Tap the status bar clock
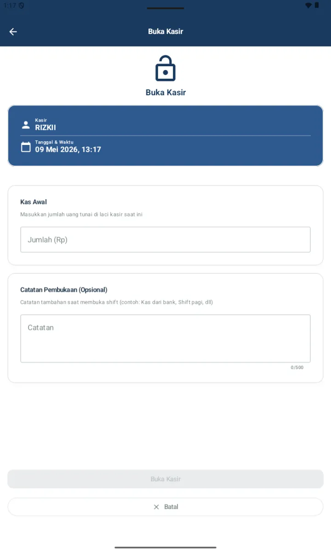The width and height of the screenshot is (331, 555). coord(9,6)
